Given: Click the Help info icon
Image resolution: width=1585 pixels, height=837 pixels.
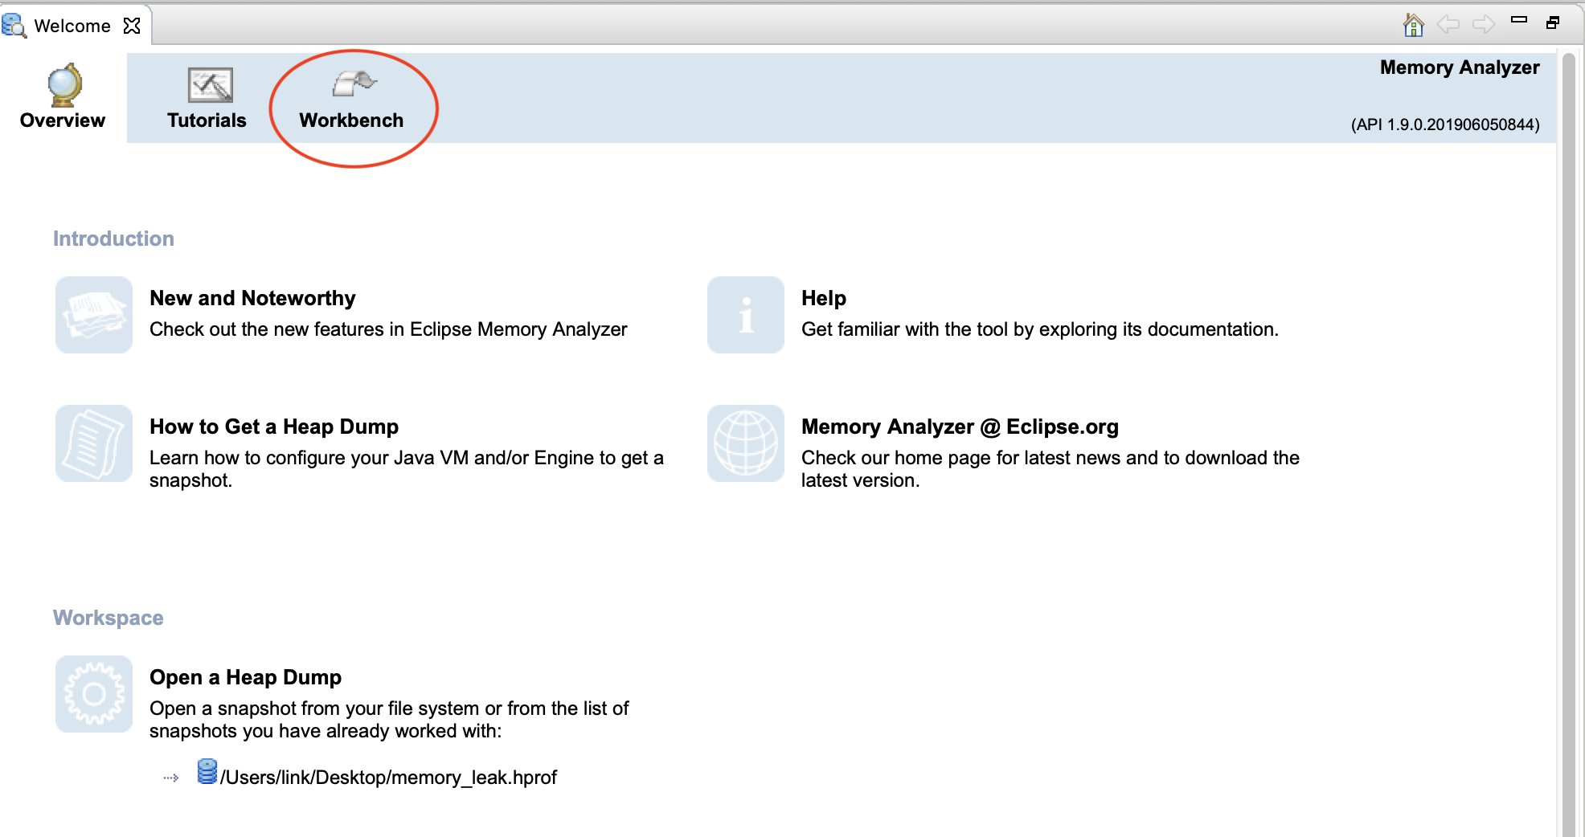Looking at the screenshot, I should point(745,315).
